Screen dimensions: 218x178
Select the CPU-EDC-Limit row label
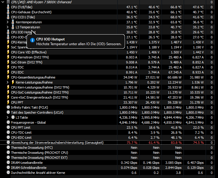21,138
